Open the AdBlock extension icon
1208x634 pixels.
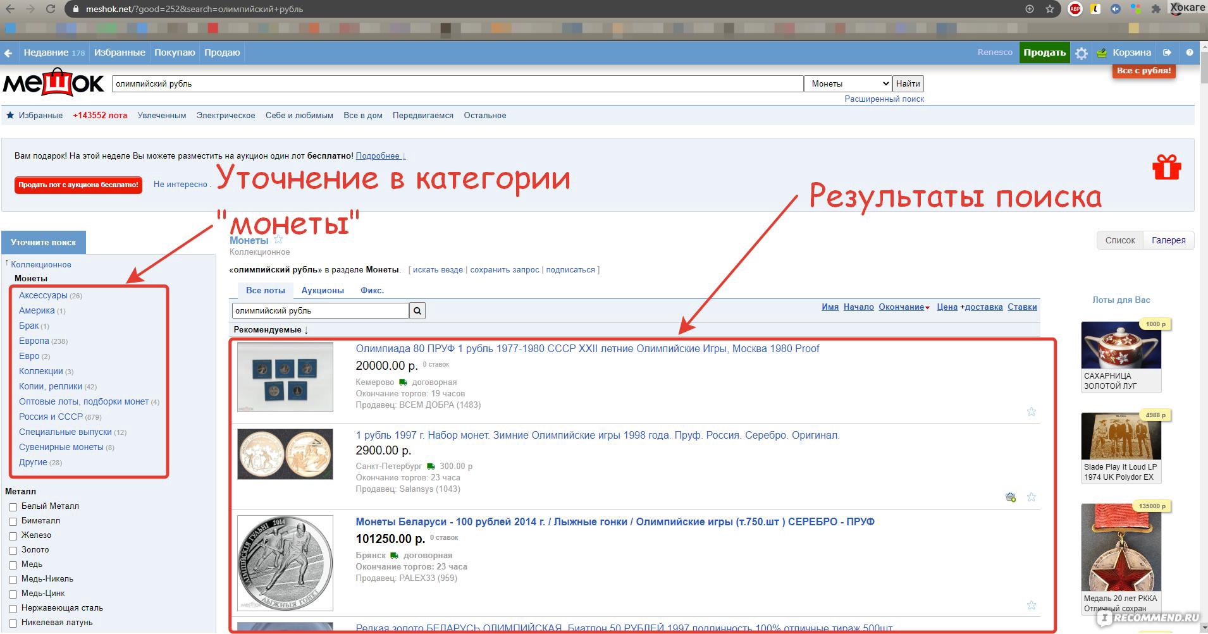tap(1075, 9)
